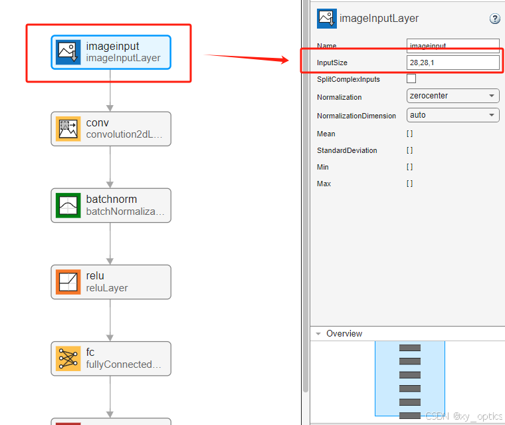The height and width of the screenshot is (425, 505).
Task: Click the Overview minimap viewport
Action: coord(410,378)
